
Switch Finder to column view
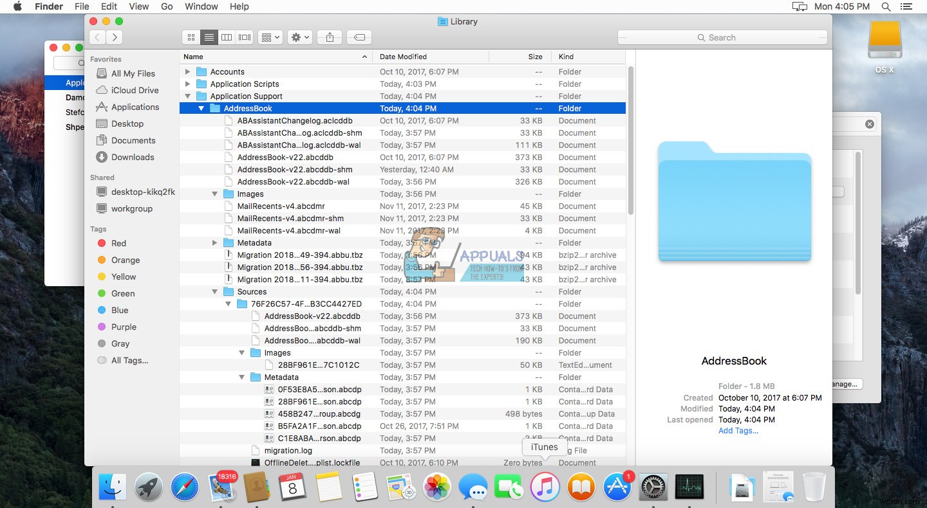click(227, 37)
